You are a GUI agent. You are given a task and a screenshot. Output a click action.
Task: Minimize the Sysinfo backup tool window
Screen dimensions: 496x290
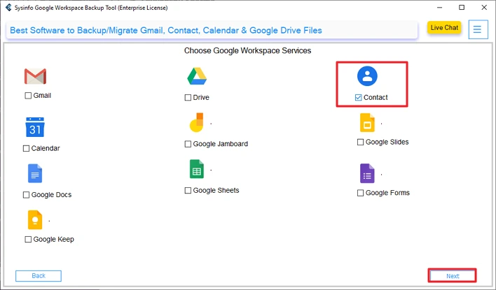[x=440, y=7]
